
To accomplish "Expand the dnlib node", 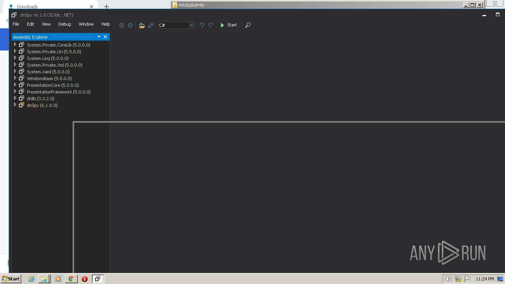I will [x=15, y=98].
